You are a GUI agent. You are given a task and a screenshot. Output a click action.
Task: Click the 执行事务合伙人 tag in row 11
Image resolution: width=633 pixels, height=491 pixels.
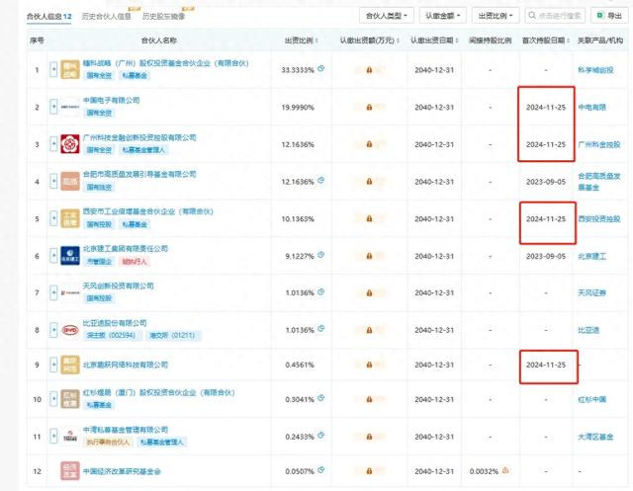click(108, 442)
